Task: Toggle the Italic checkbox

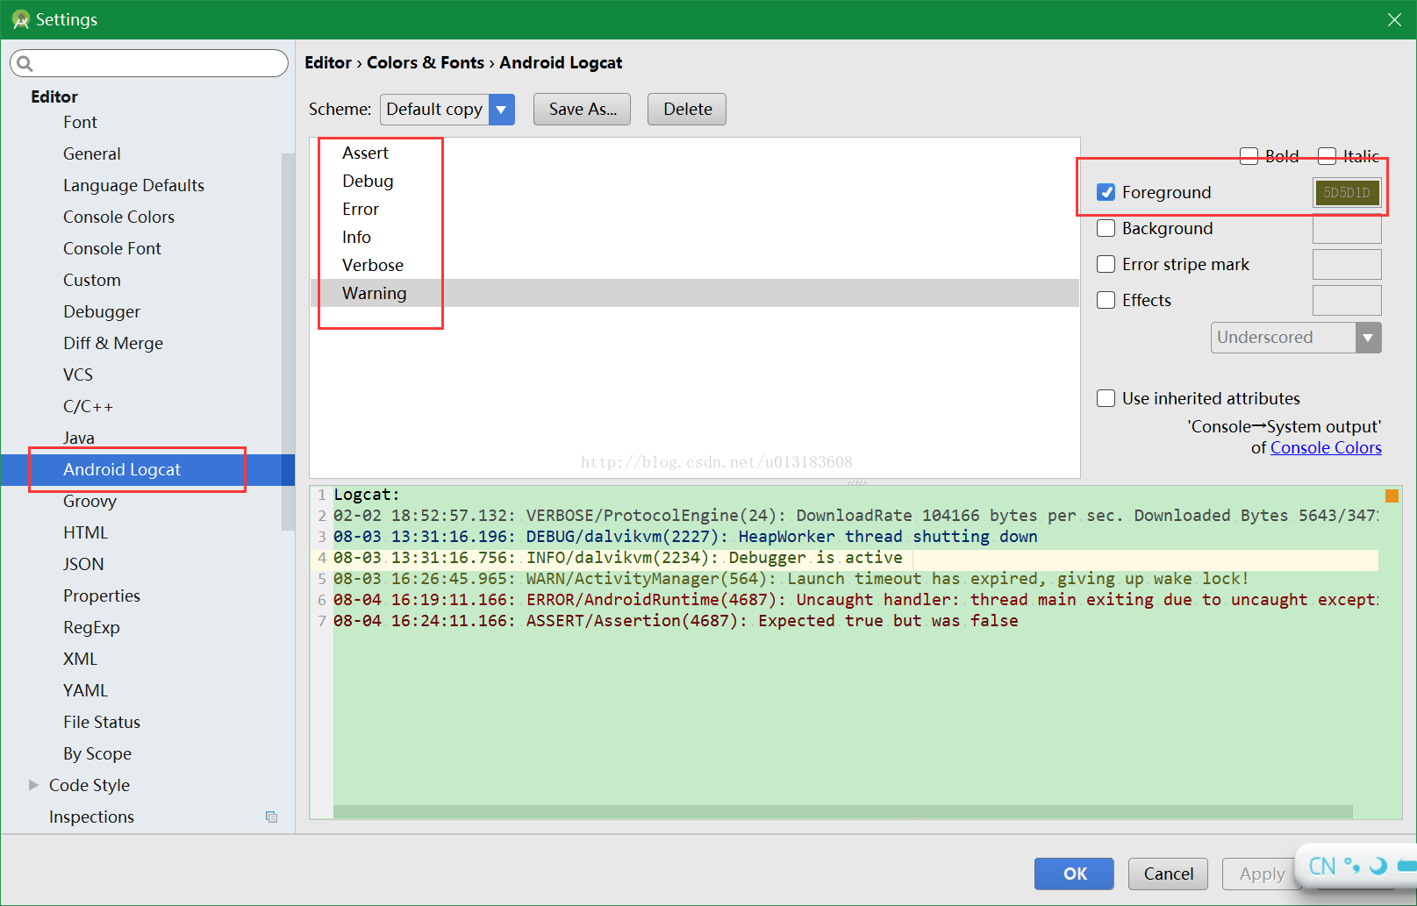Action: coord(1327,156)
